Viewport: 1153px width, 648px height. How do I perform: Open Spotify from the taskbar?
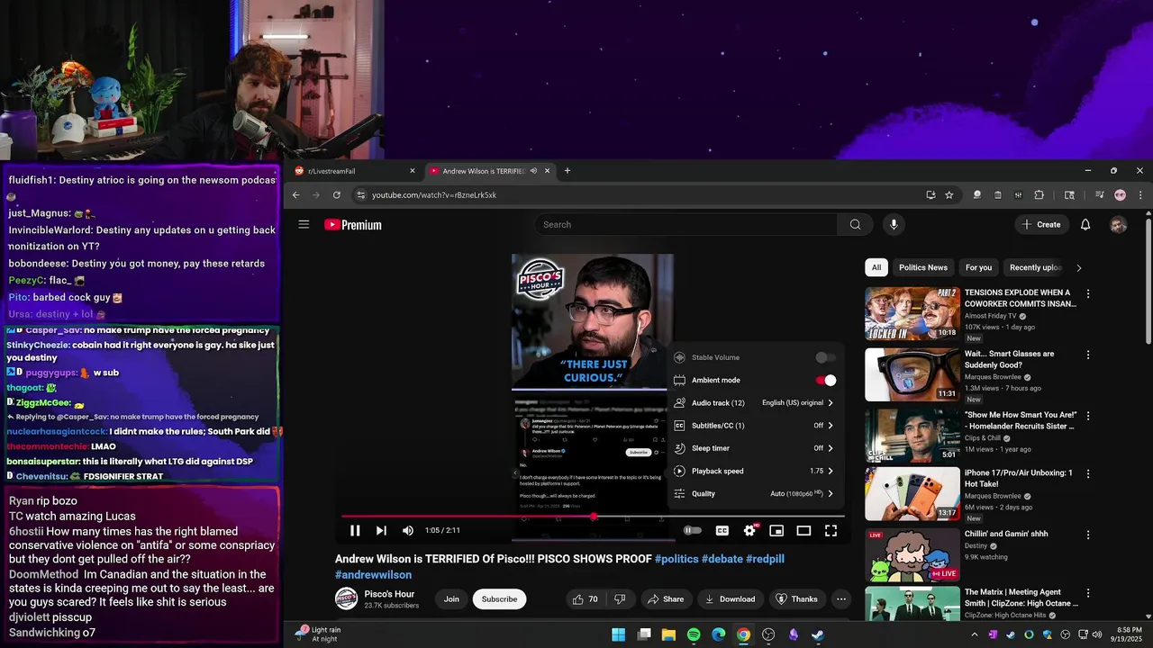(694, 635)
